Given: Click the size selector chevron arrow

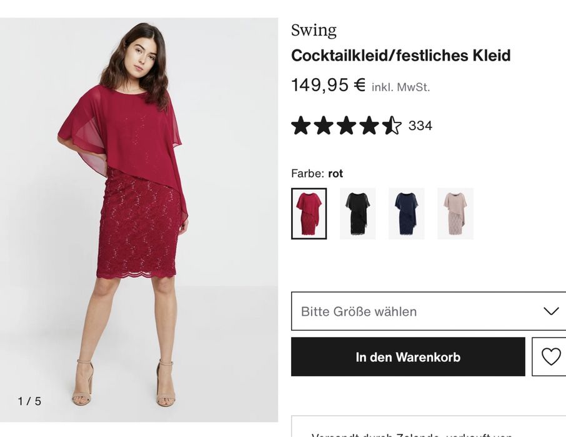Looking at the screenshot, I should [x=550, y=311].
